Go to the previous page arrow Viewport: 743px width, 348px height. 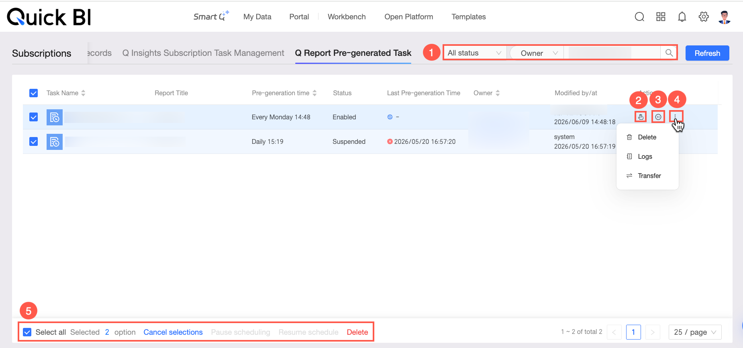614,332
